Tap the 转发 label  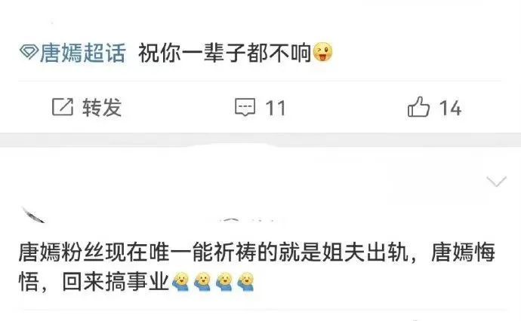click(x=102, y=107)
